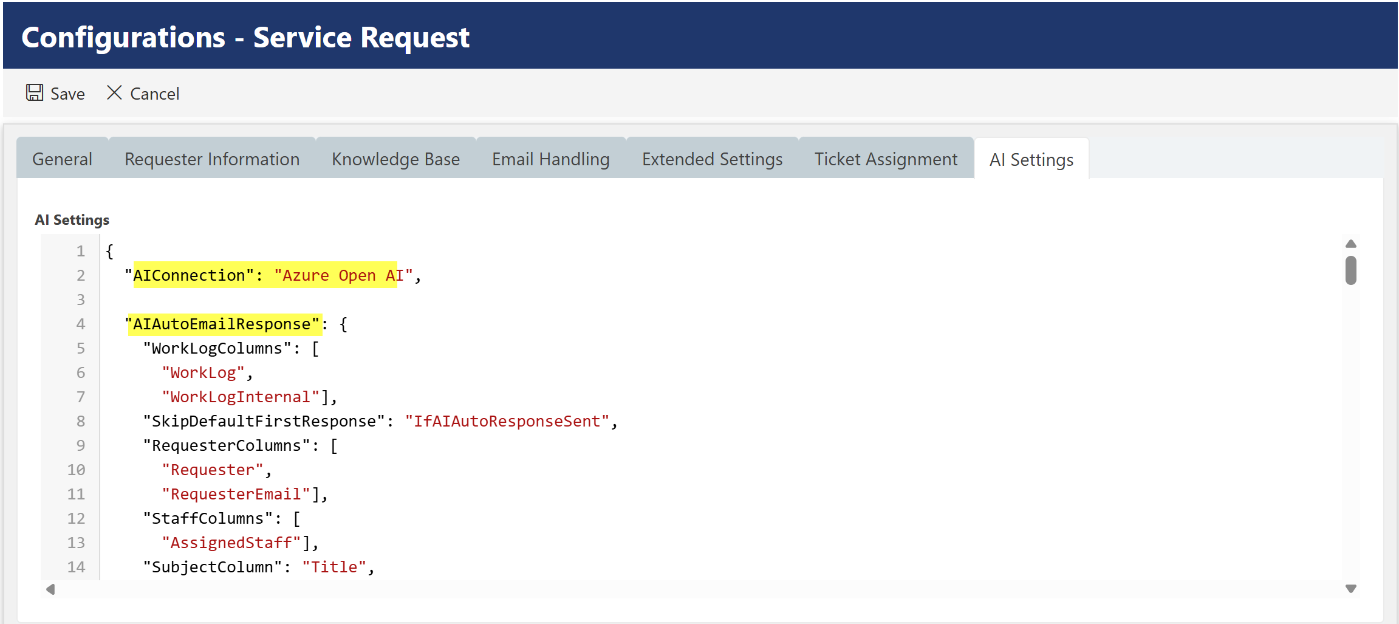The image size is (1399, 624).
Task: Click the highlighted AIAutoEmailResponse key
Action: click(x=222, y=324)
